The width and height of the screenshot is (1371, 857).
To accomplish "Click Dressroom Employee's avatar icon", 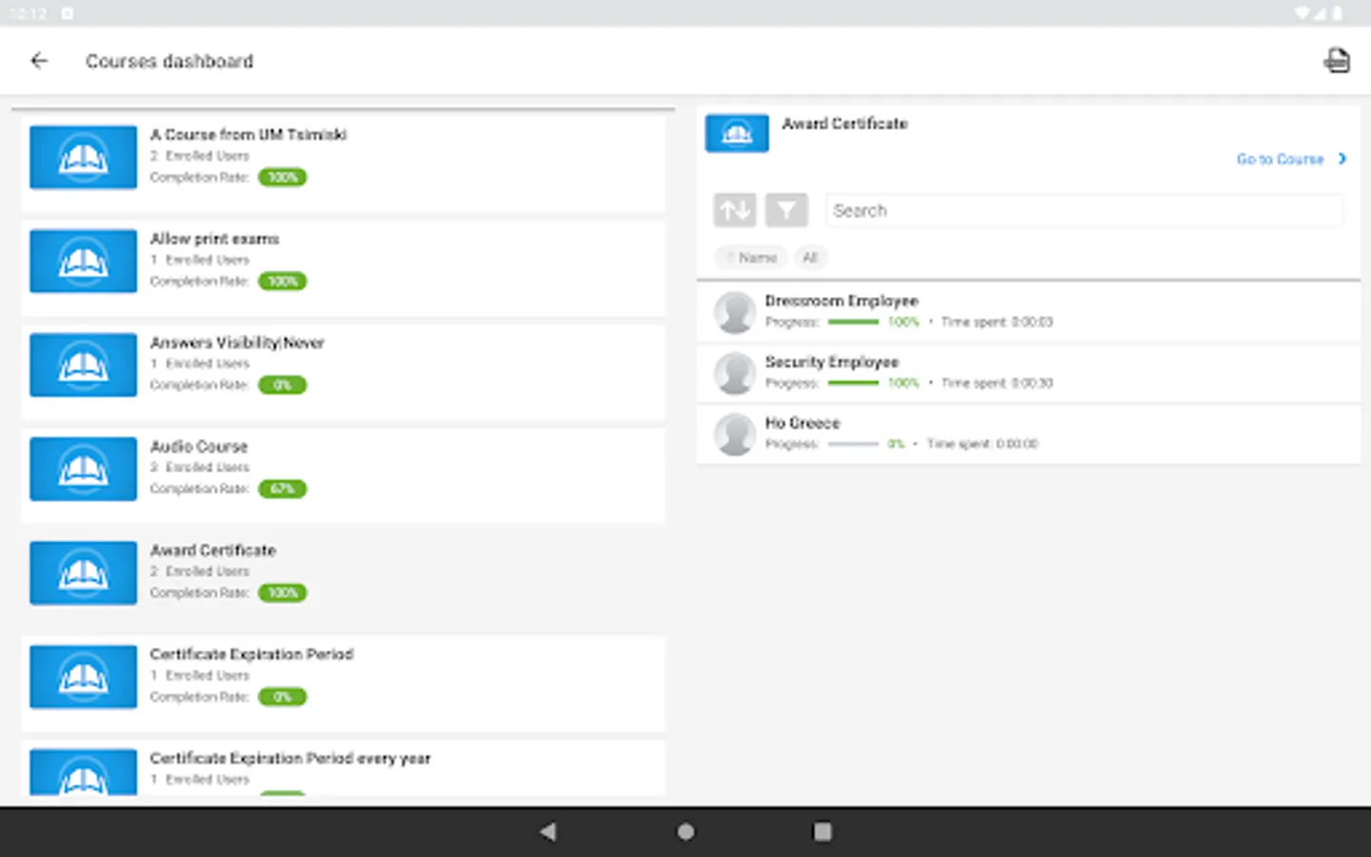I will 734,311.
